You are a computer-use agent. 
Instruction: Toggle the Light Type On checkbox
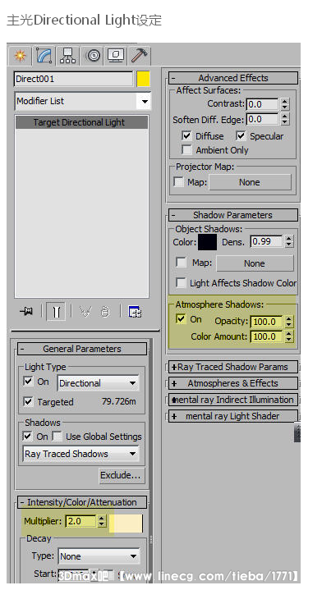point(28,382)
